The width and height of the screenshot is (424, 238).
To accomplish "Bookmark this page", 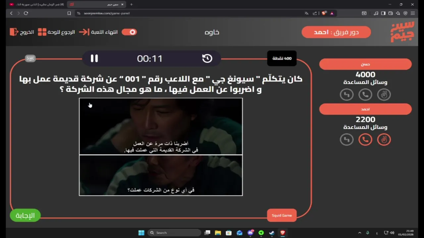I will pyautogui.click(x=69, y=13).
